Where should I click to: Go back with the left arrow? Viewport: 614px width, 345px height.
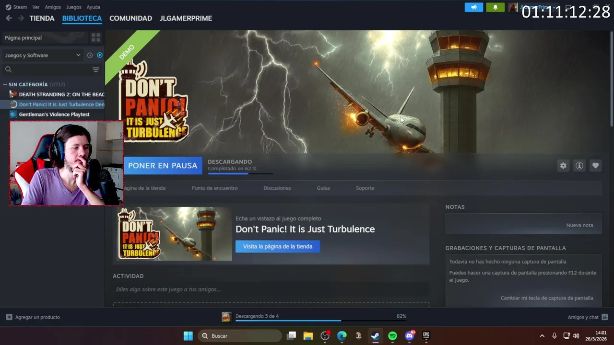tap(9, 18)
